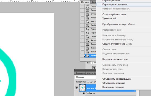Click the grayed-out Изменить корректировку... entry
Screen dimensions: 151x96
point(116,9)
